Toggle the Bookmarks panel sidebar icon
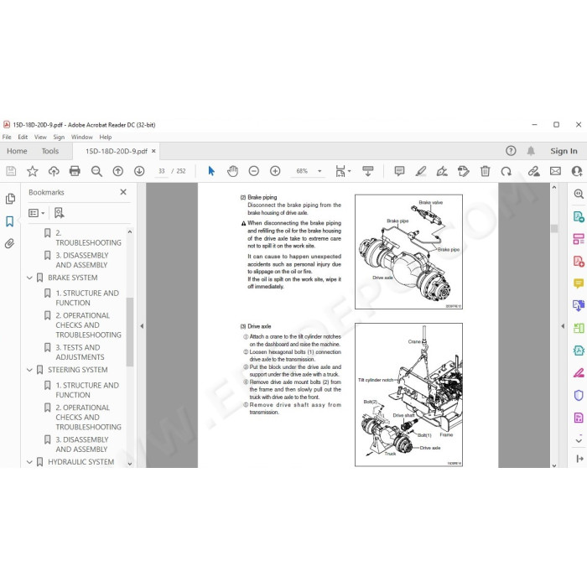The width and height of the screenshot is (587, 587). pyautogui.click(x=10, y=221)
